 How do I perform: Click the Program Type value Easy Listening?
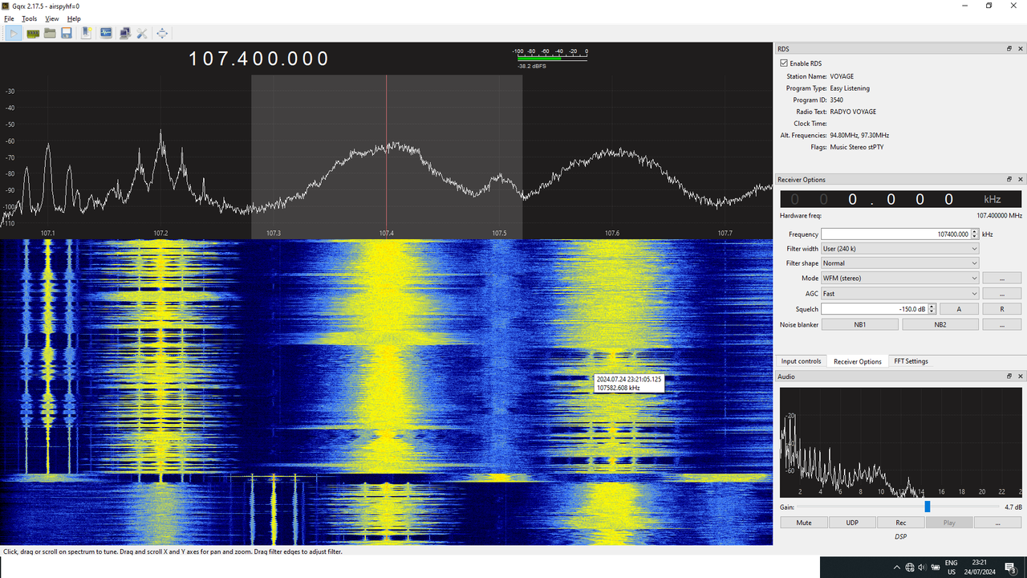tap(850, 88)
